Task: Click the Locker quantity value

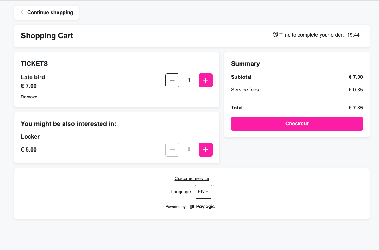Action: coord(189,150)
